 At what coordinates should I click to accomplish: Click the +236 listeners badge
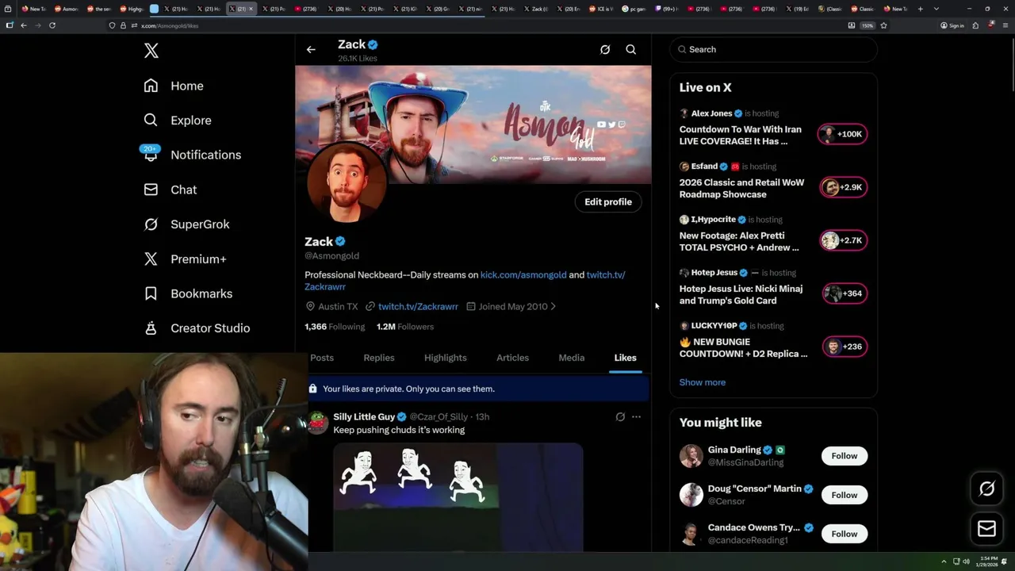844,347
